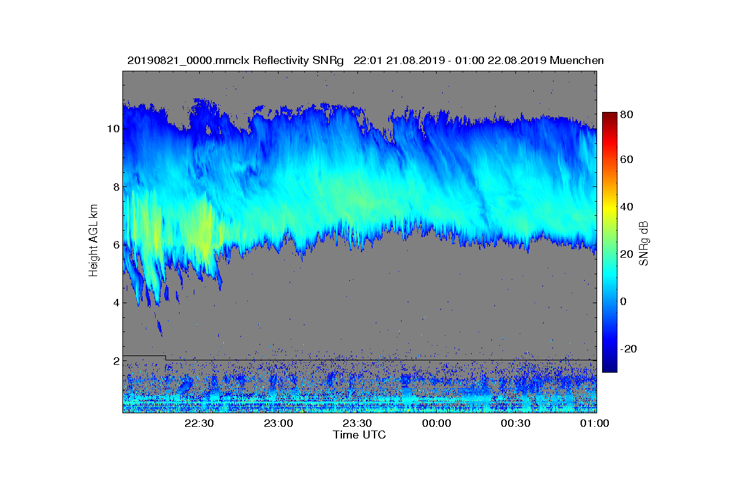Click the height tick label 4
Viewport: 738px width, 492px height.
coord(115,303)
